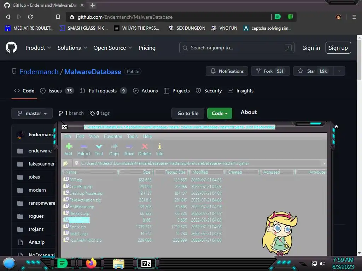The height and width of the screenshot is (271, 362).
Task: Click the browser address bar URL
Action: tap(125, 17)
